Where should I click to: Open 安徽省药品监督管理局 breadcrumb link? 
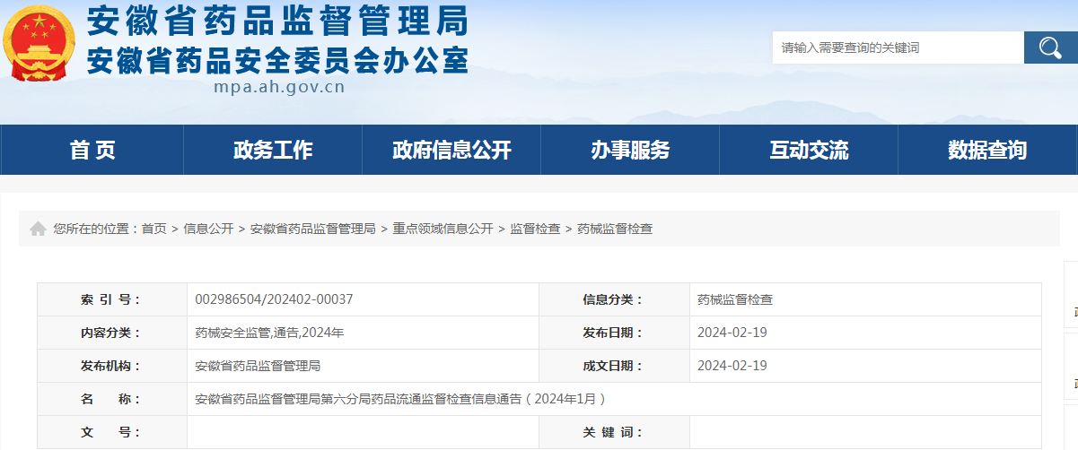(312, 229)
